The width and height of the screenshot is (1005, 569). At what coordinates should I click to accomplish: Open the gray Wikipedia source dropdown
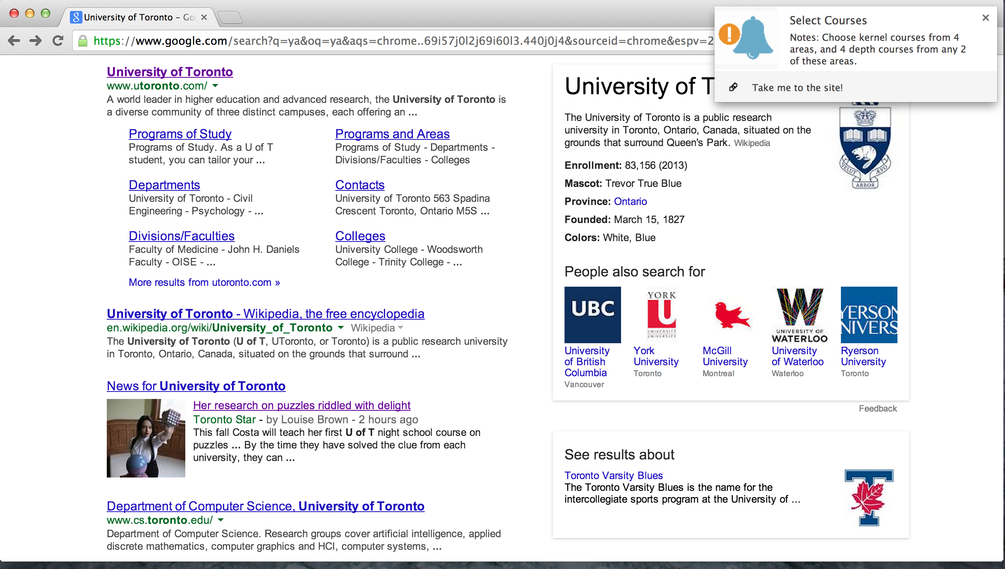[x=400, y=327]
